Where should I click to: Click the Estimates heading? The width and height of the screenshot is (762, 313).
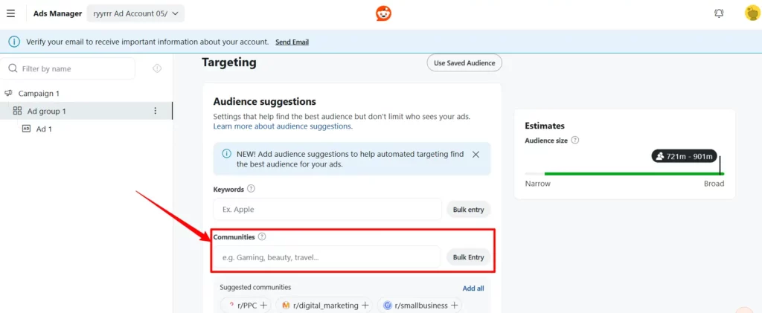[x=545, y=126]
